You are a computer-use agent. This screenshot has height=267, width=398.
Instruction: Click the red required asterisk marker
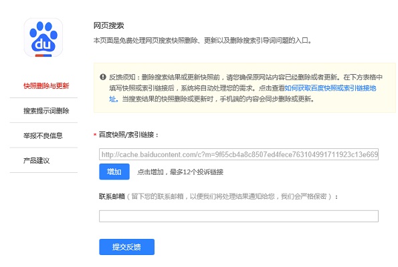pyautogui.click(x=95, y=135)
